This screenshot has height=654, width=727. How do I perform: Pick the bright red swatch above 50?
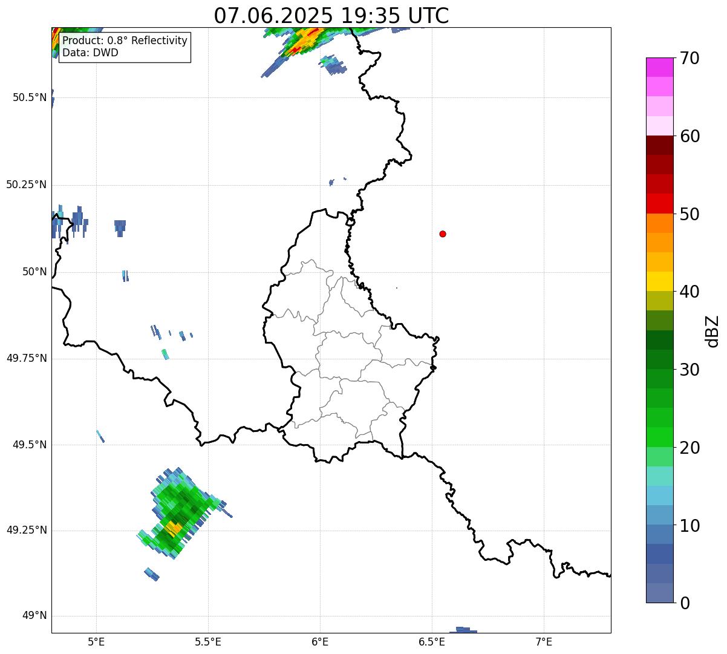[659, 203]
